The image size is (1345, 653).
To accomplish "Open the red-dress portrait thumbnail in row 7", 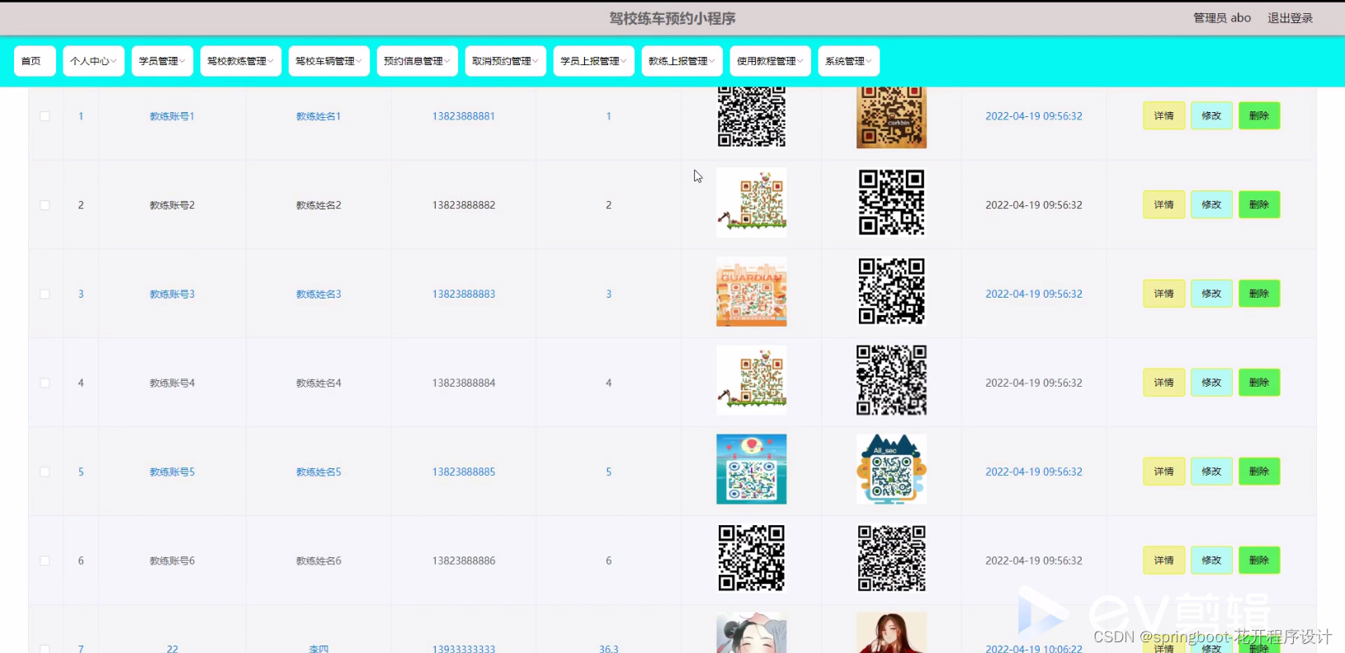I will [x=891, y=632].
